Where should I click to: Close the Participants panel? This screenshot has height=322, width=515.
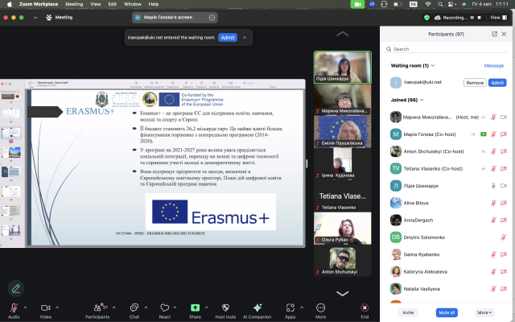[504, 34]
